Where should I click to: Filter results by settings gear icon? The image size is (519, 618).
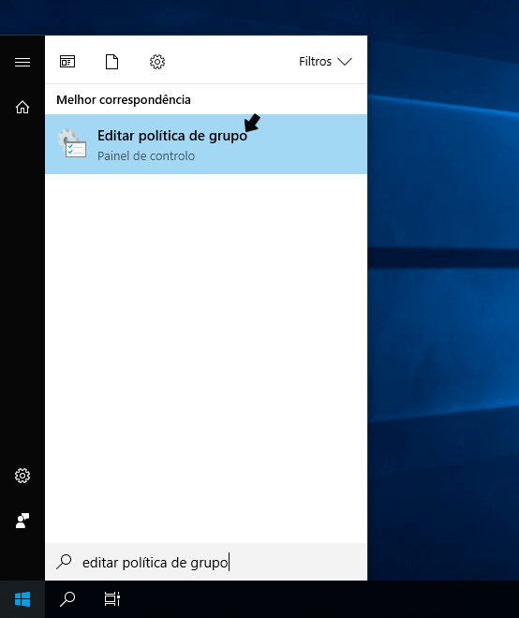pyautogui.click(x=157, y=62)
